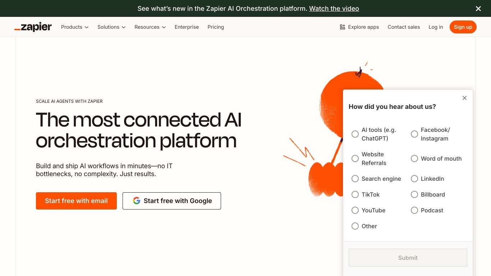Image resolution: width=491 pixels, height=276 pixels.
Task: Click Log in
Action: 436,27
